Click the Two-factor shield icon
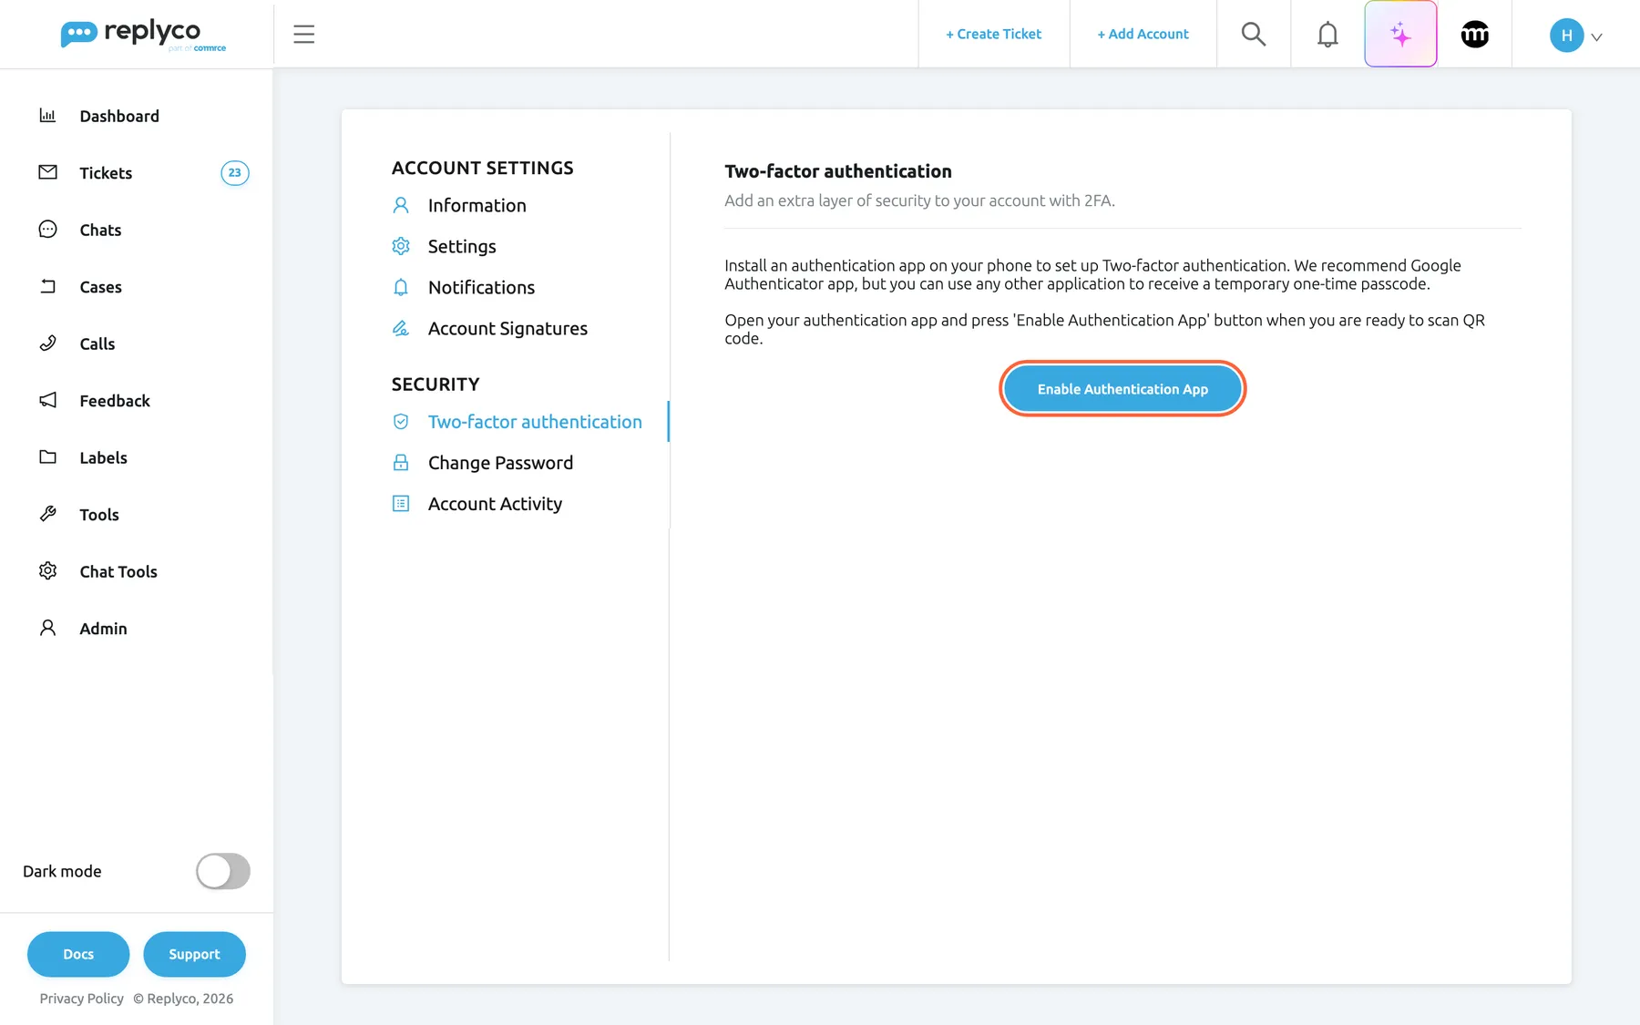The image size is (1640, 1025). pos(401,422)
